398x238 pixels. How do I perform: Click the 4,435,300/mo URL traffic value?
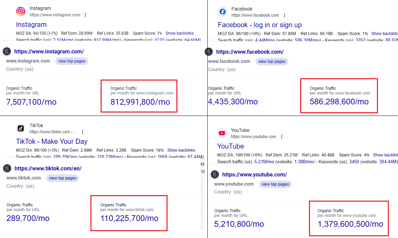[x=233, y=102]
